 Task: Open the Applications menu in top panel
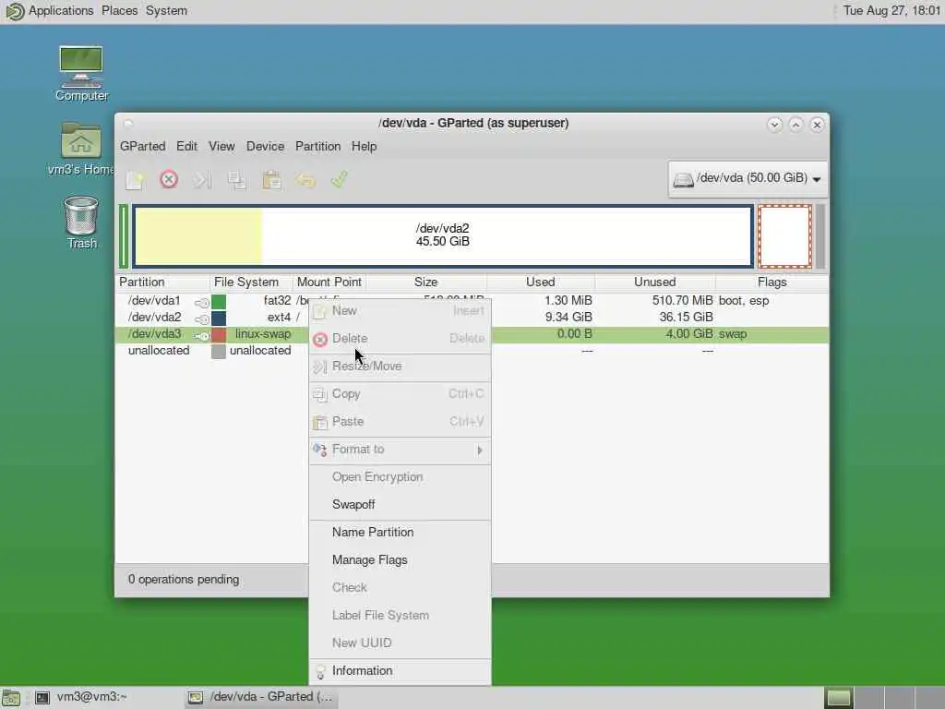click(61, 11)
